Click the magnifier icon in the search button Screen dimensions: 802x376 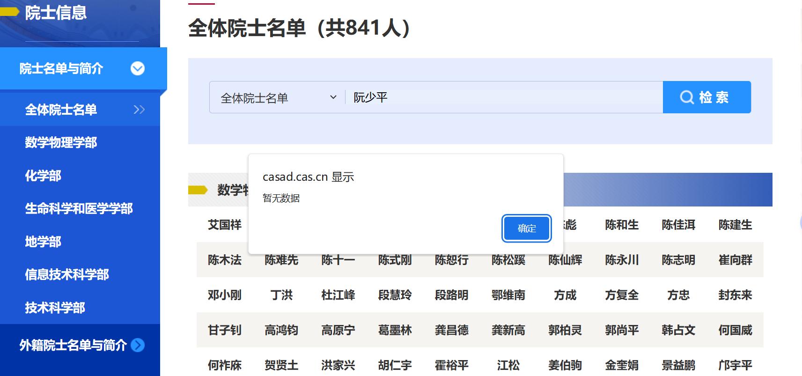click(x=686, y=97)
